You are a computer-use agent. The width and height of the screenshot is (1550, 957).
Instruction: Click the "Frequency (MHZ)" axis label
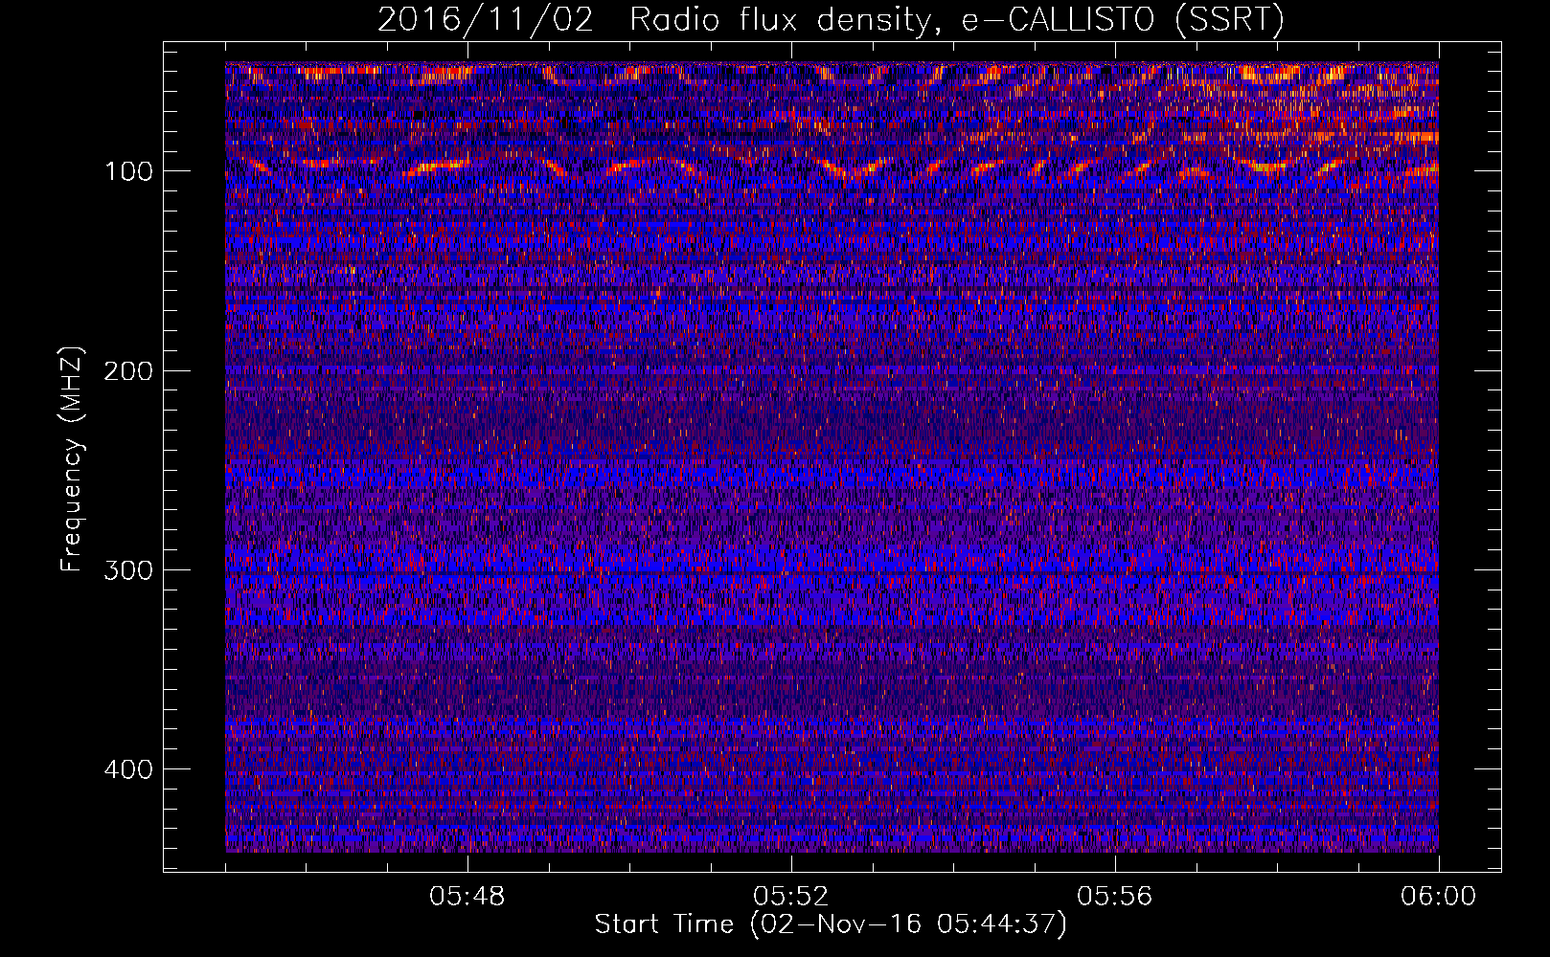click(x=72, y=459)
